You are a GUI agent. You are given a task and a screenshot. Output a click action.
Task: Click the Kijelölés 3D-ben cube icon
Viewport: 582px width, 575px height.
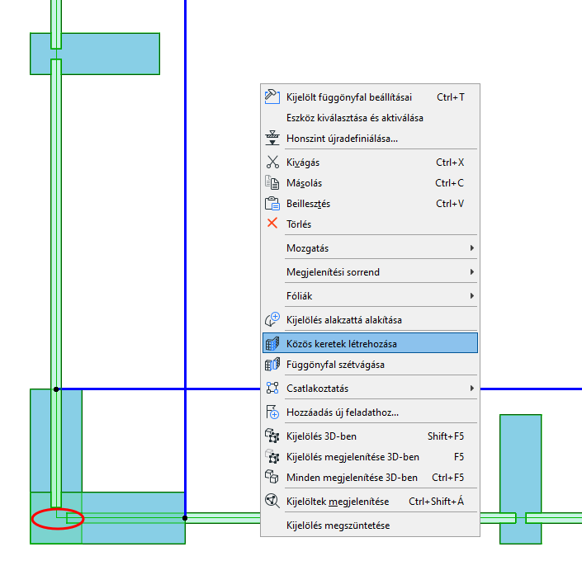point(272,436)
